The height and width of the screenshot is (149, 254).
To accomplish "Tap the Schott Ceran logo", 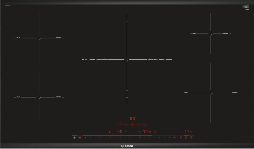I will (246, 7).
